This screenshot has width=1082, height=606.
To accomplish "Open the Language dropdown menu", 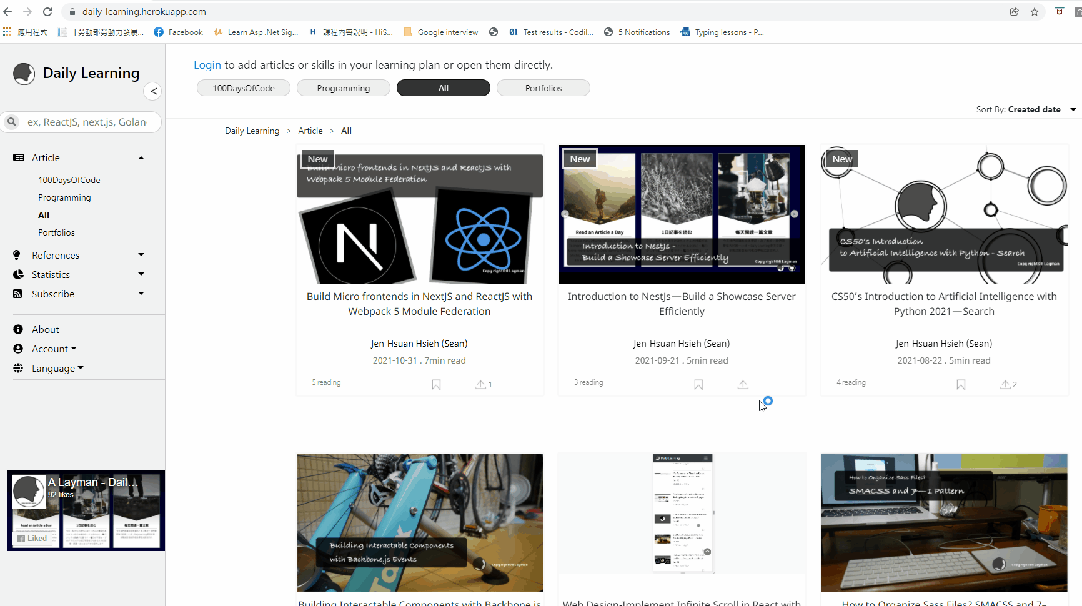I will (57, 369).
